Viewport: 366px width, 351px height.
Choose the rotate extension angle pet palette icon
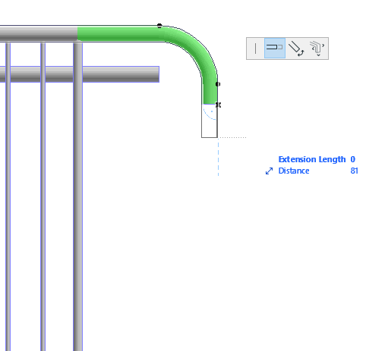point(296,48)
